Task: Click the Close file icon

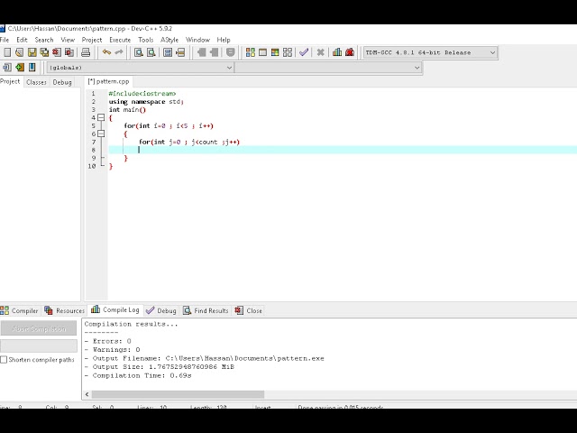Action: (x=57, y=52)
